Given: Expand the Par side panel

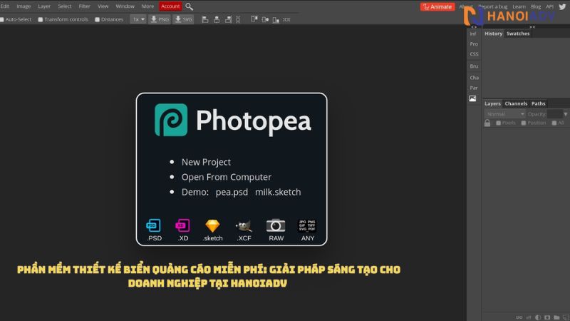Looking at the screenshot, I should 474,88.
